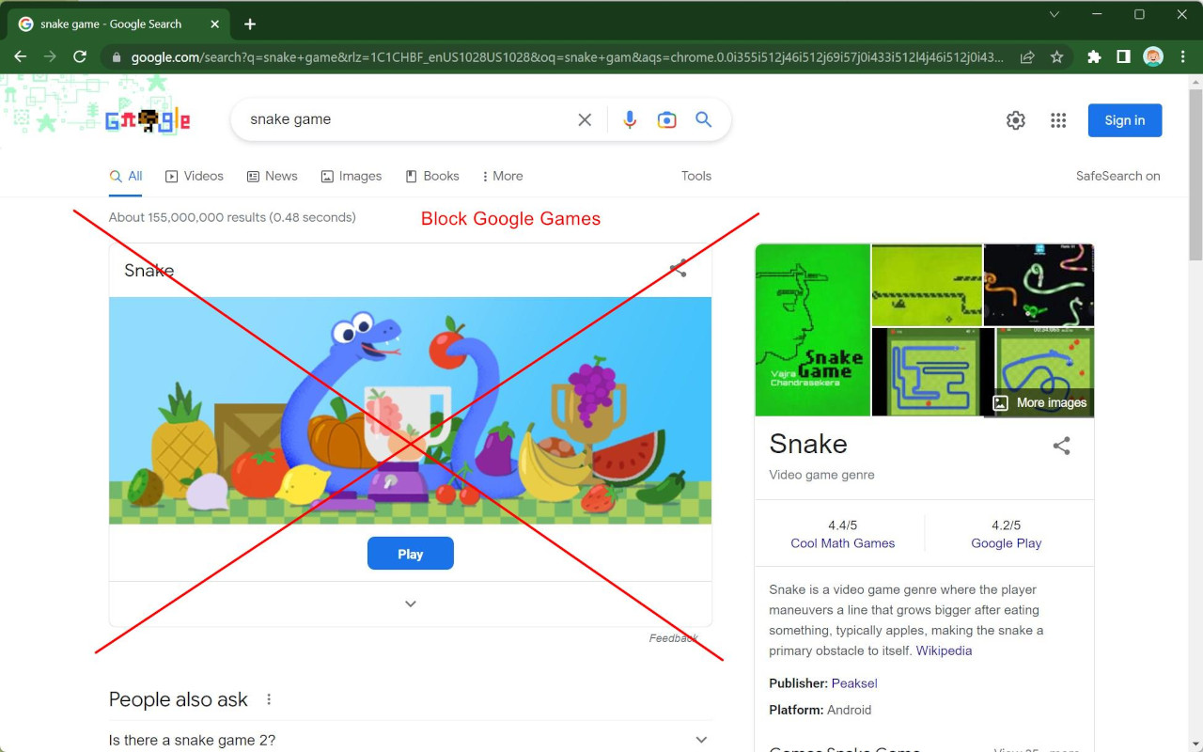Switch to the Images tab
The width and height of the screenshot is (1203, 752).
[x=352, y=176]
